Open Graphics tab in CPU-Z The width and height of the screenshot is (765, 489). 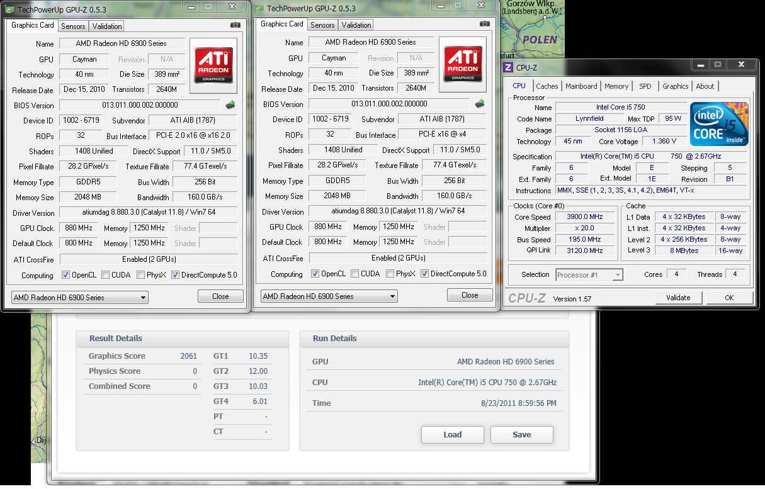676,86
